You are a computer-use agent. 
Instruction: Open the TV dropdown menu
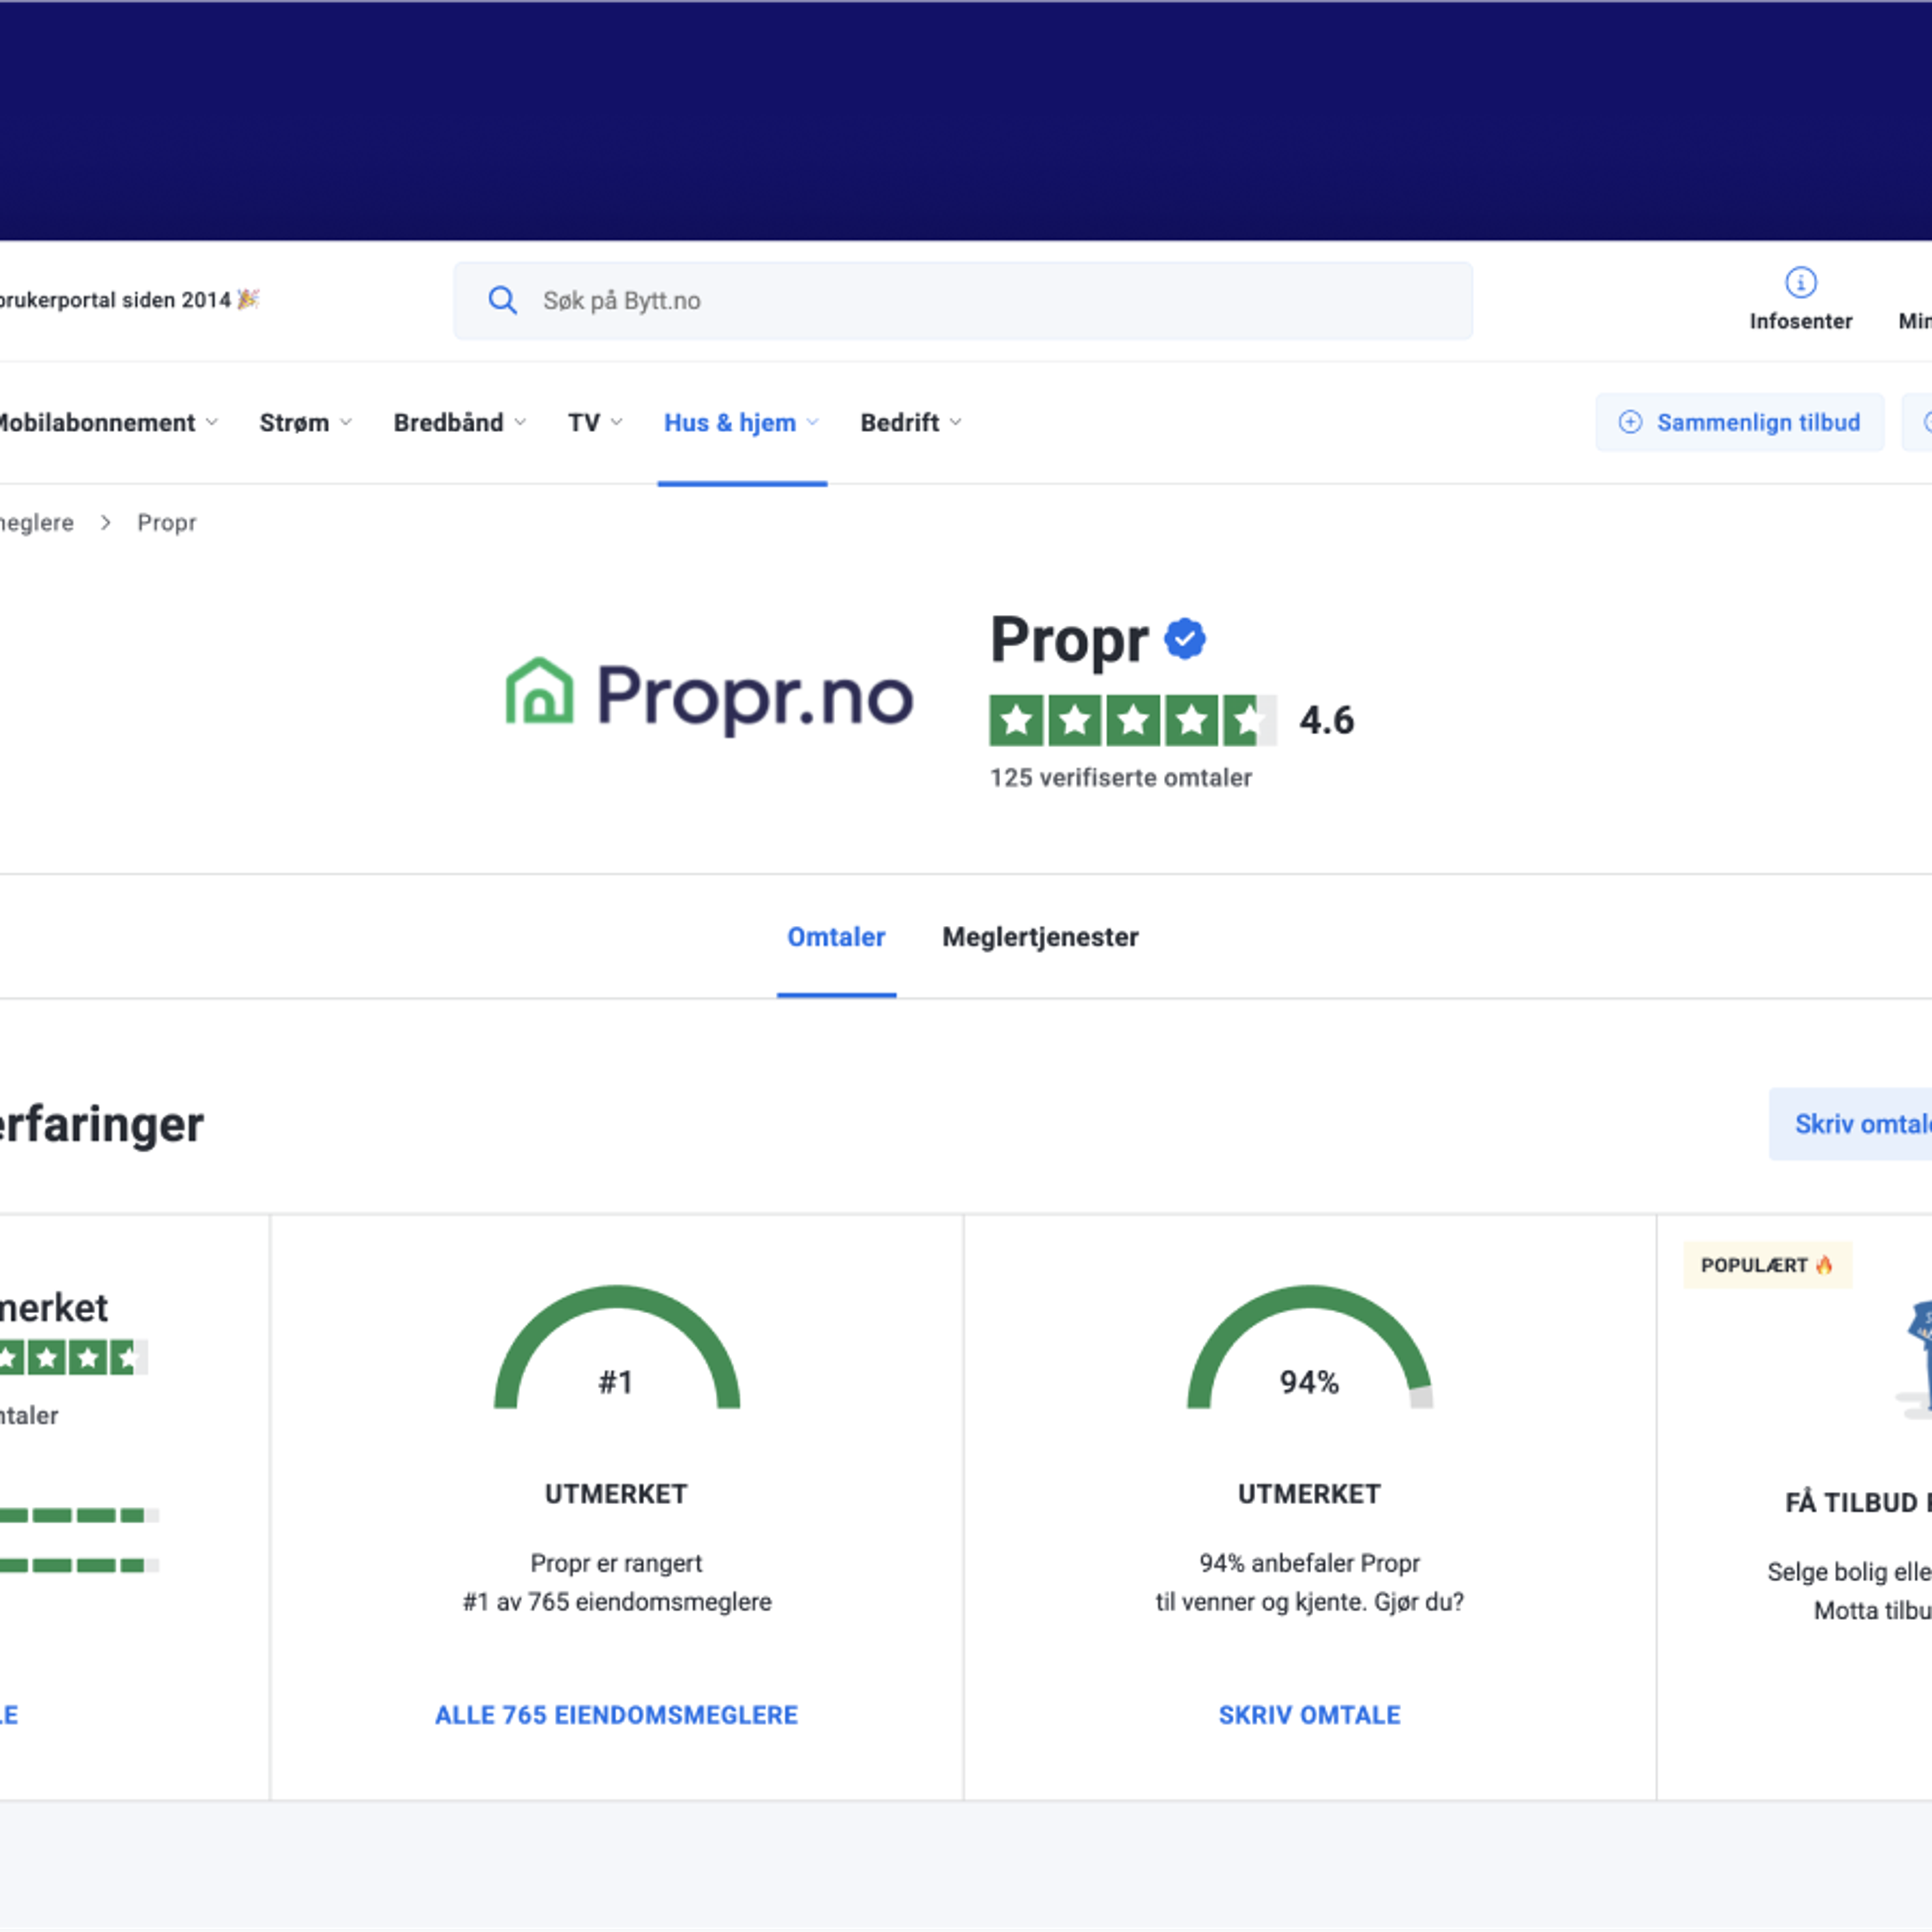pyautogui.click(x=594, y=423)
